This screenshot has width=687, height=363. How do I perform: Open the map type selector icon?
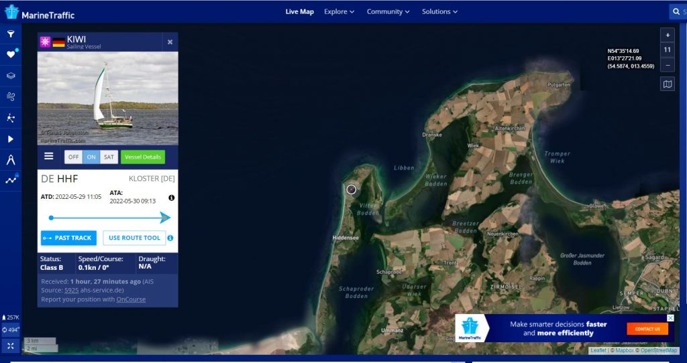tap(667, 84)
